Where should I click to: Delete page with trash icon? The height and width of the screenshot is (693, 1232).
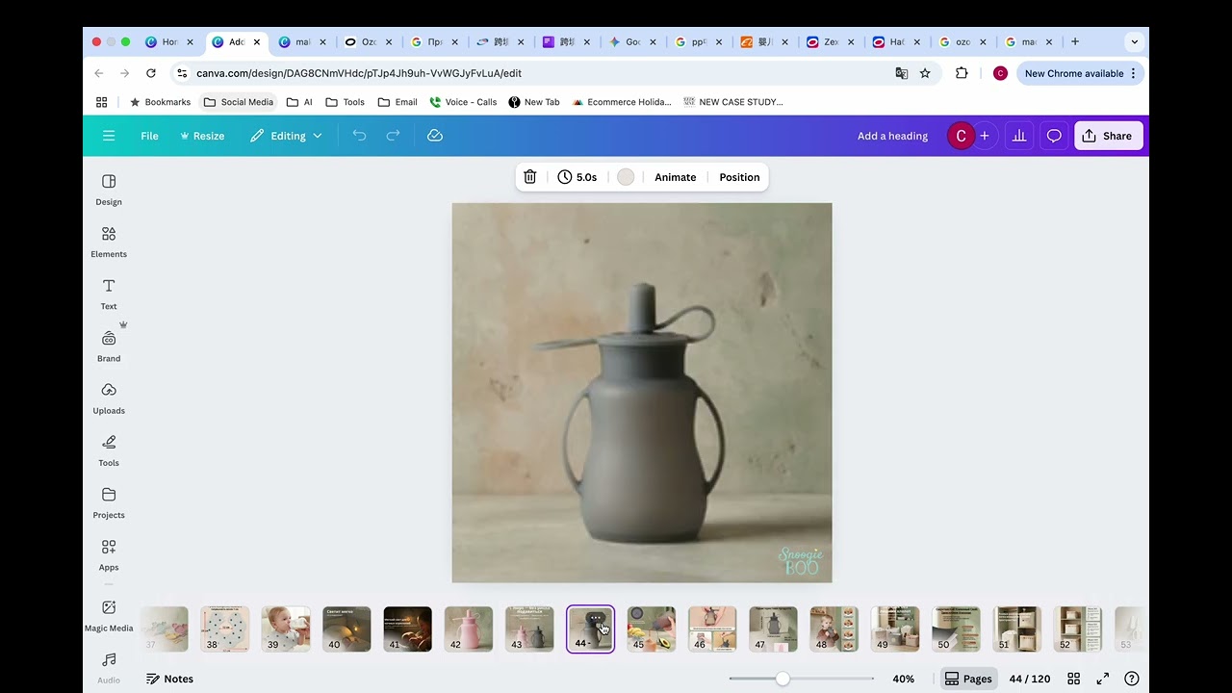tap(529, 177)
